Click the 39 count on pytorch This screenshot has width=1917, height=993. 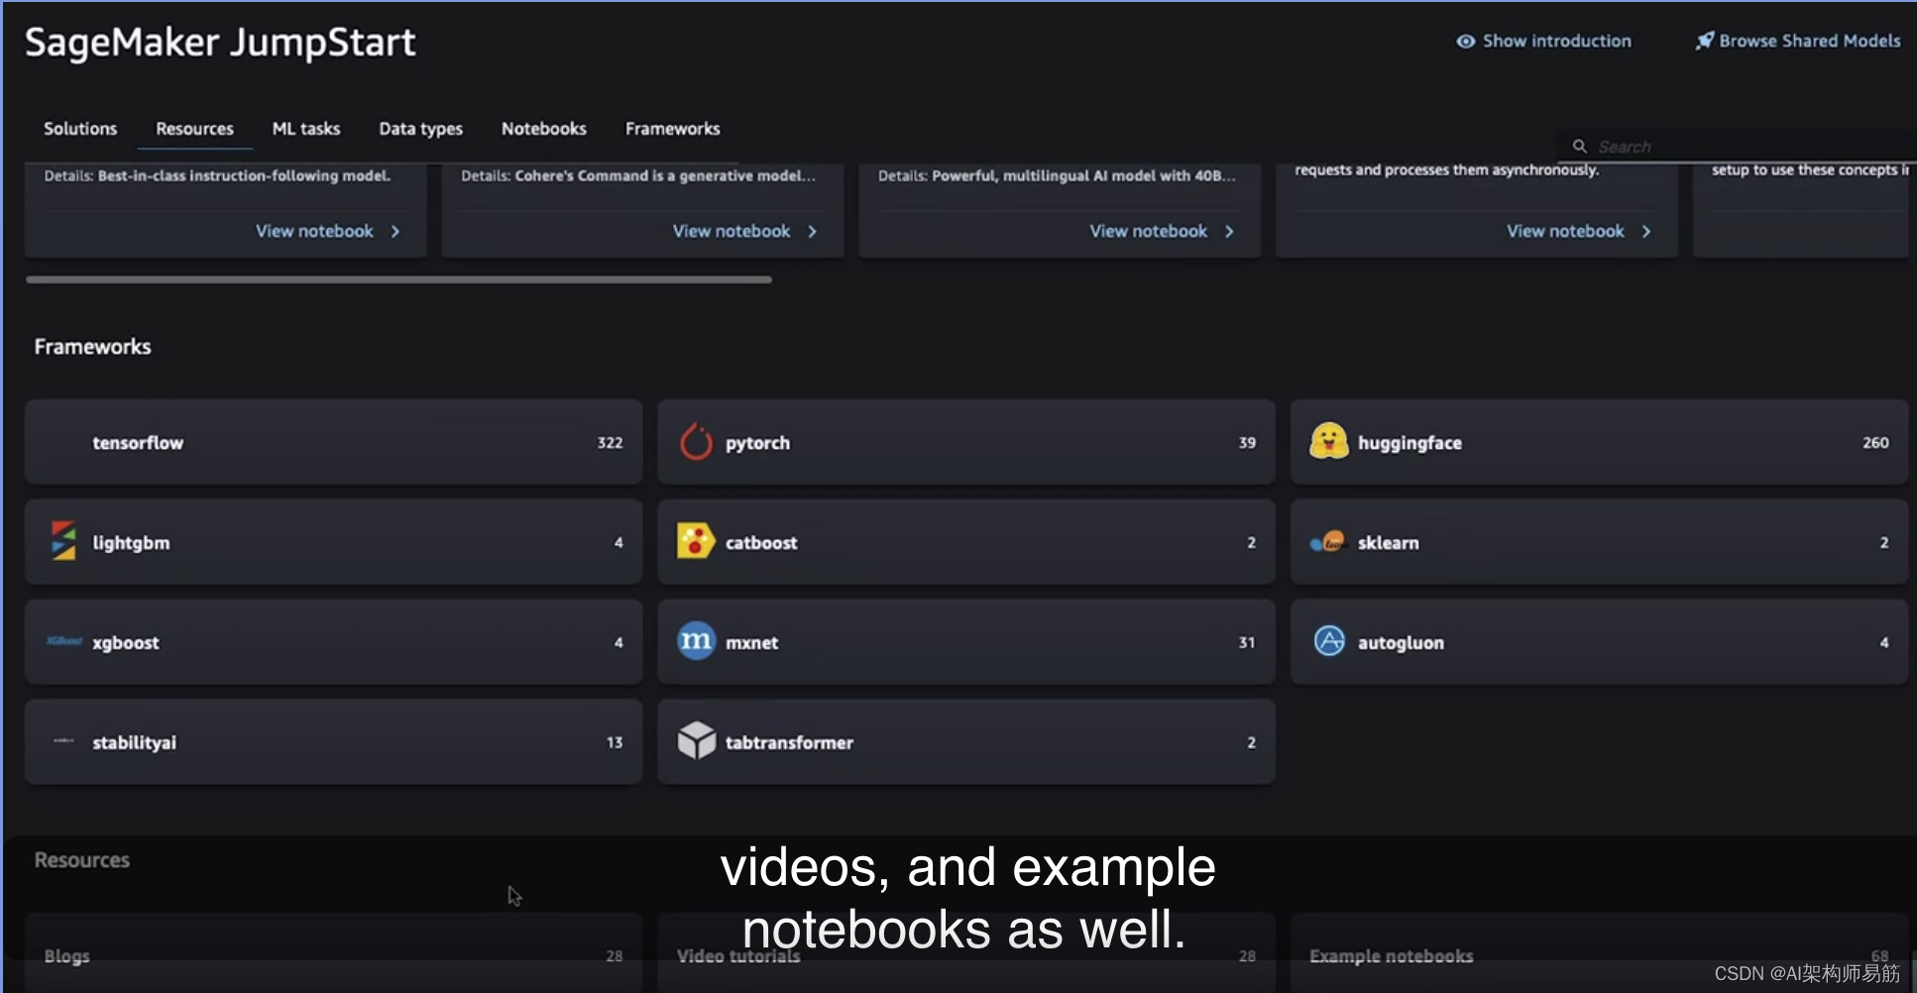1247,443
